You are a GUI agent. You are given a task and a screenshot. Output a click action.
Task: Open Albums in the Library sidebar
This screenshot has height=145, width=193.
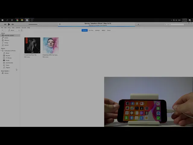click(x=6, y=40)
